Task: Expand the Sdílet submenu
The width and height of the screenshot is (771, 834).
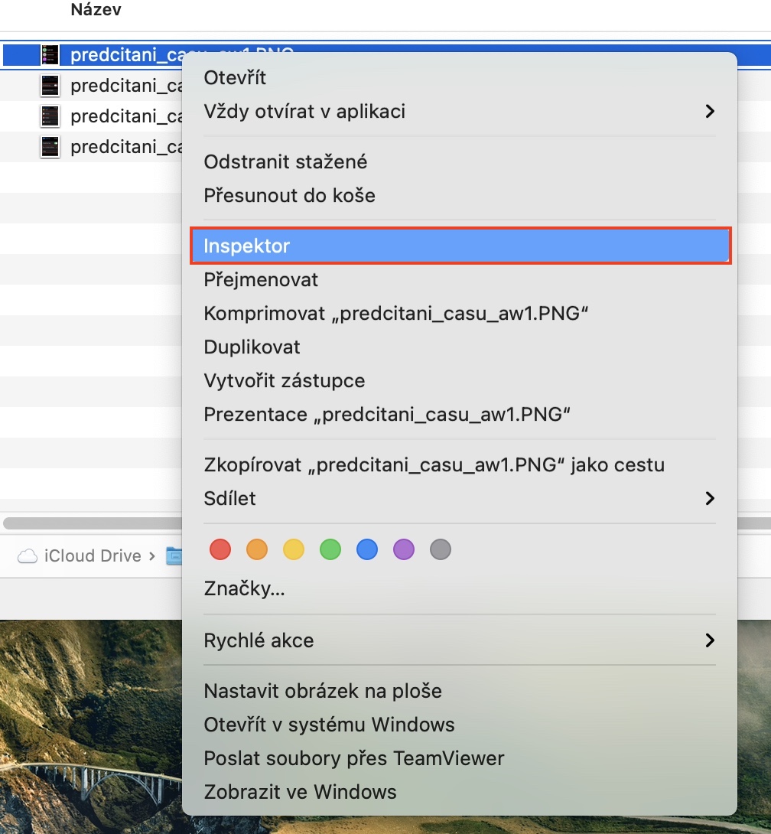Action: click(460, 498)
